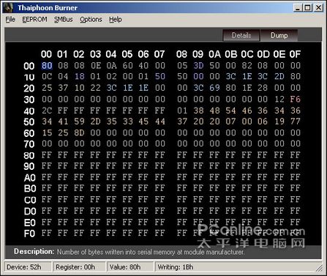Open the EEPROM menu
The width and height of the screenshot is (327, 276).
point(34,20)
